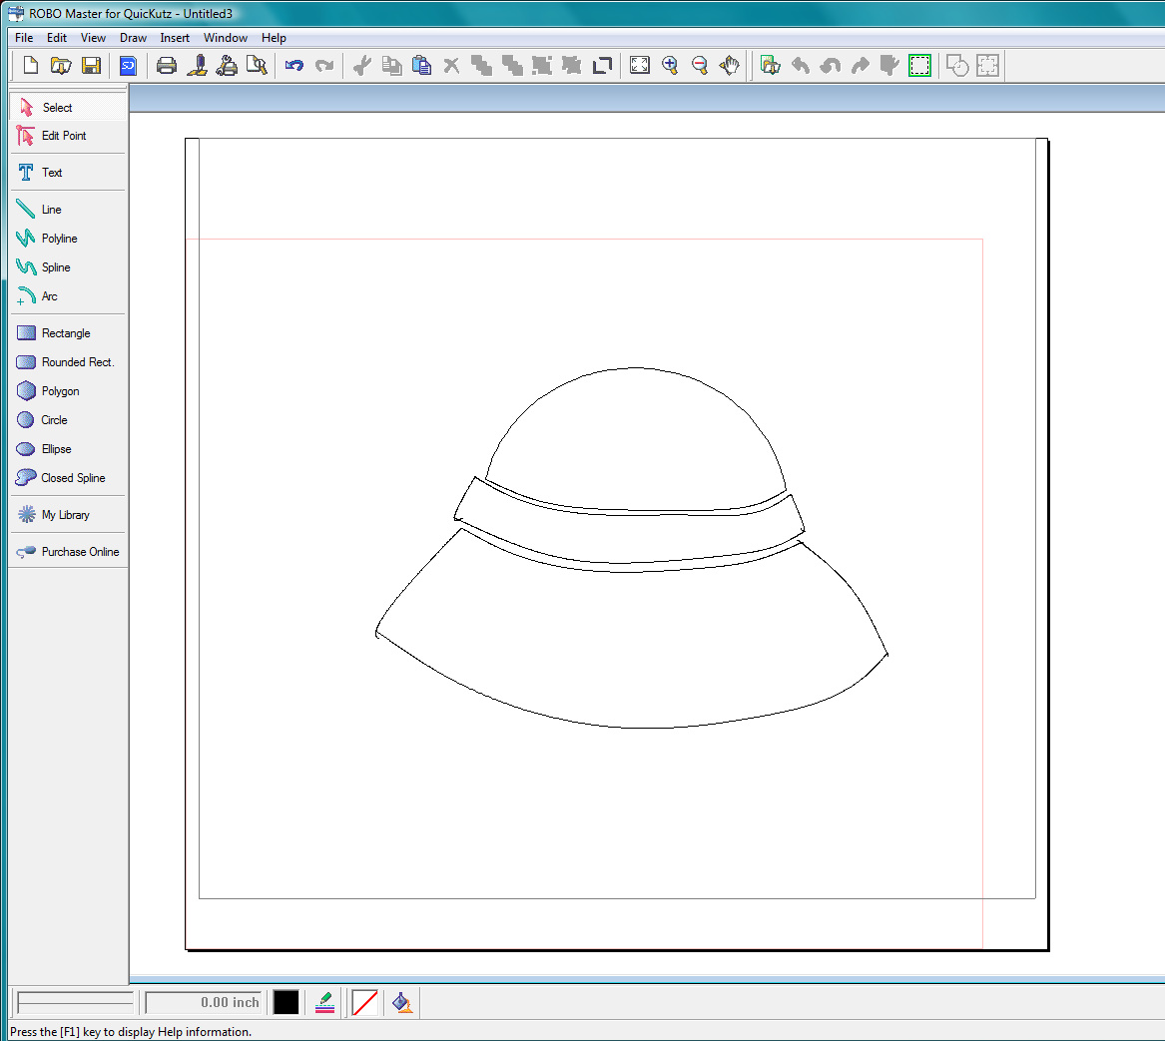Click the line width inch field
Viewport: 1165px width, 1041px height.
click(204, 1002)
